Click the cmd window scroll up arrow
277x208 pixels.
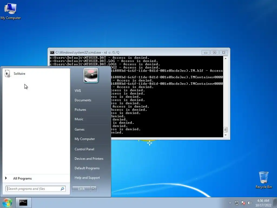[x=225, y=58]
